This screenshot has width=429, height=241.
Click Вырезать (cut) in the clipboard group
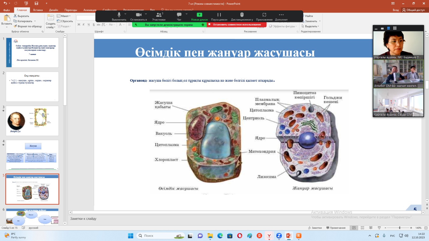[x=21, y=16]
